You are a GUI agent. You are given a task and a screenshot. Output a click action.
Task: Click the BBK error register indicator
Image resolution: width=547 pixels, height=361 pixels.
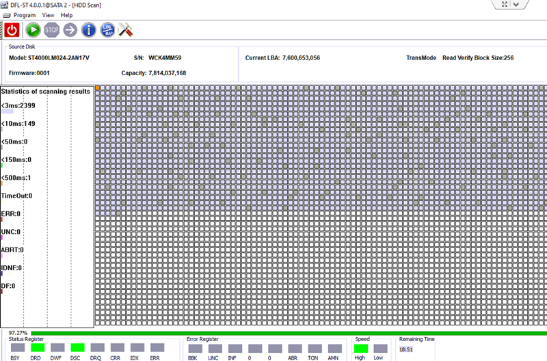point(196,349)
